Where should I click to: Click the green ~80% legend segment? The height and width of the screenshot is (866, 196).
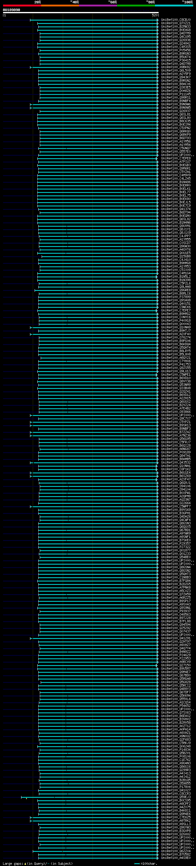tap(136, 6)
